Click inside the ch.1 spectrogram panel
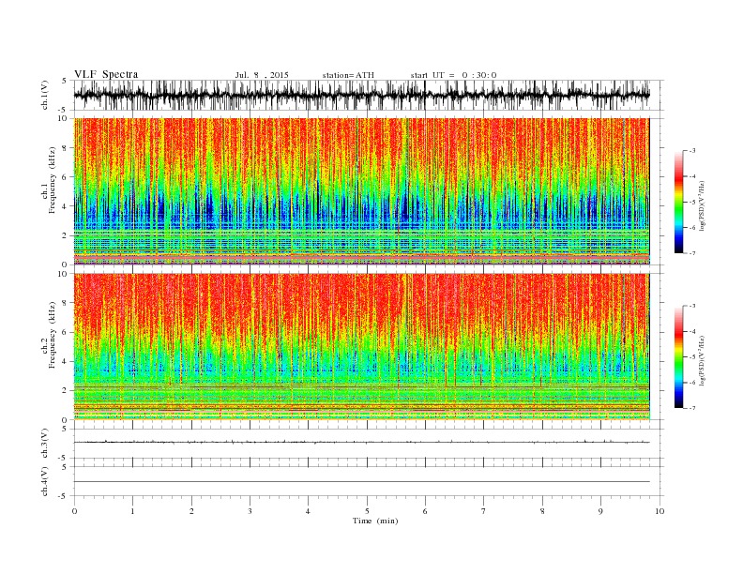 pyautogui.click(x=361, y=191)
